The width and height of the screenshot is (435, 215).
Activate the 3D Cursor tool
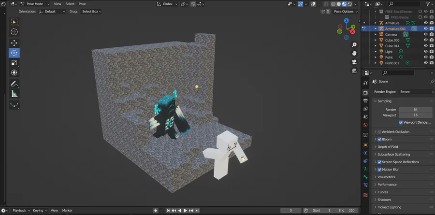(x=14, y=32)
